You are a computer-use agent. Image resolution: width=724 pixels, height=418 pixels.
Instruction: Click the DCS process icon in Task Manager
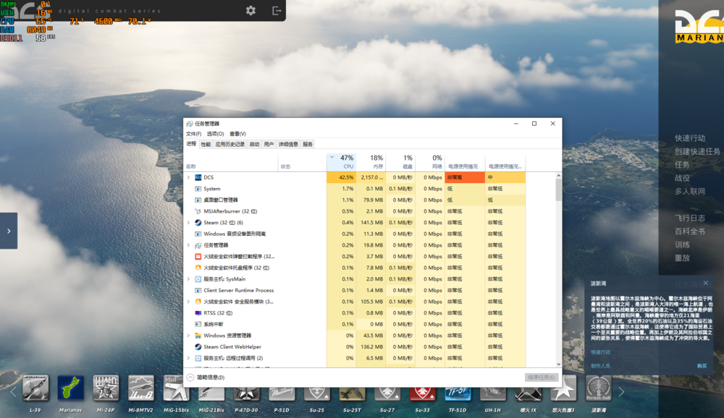(198, 177)
